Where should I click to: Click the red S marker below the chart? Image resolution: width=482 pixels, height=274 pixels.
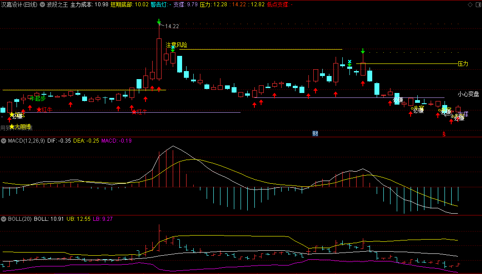tap(444, 134)
